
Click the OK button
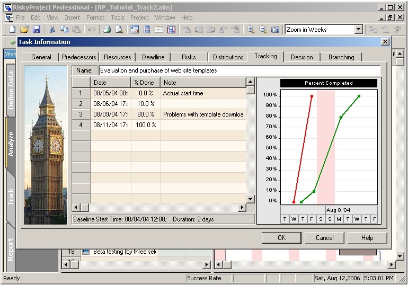(281, 238)
